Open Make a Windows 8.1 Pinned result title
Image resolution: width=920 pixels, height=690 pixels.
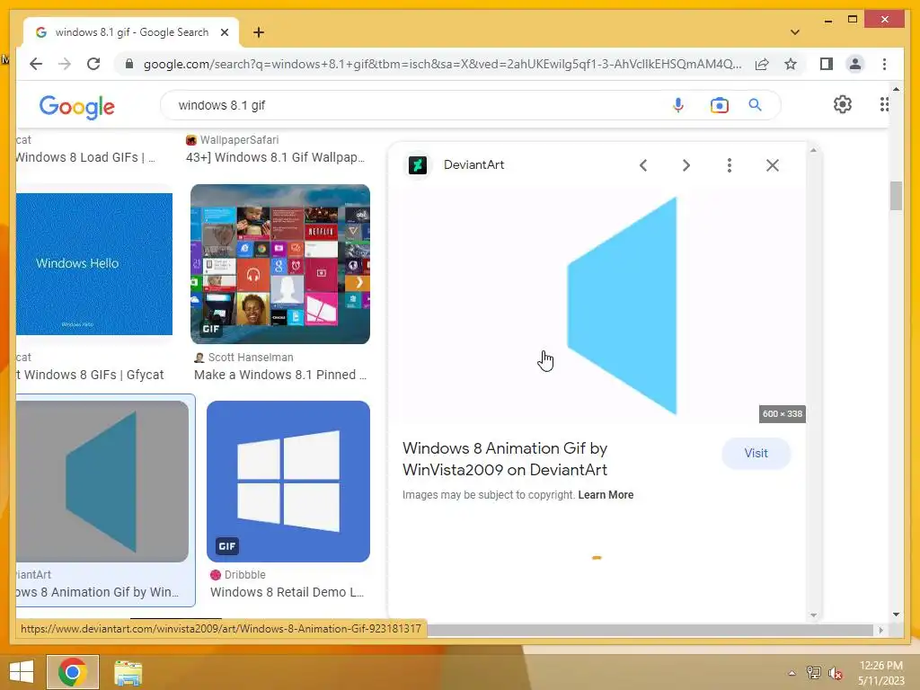(x=280, y=375)
